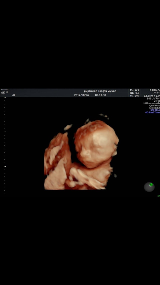Click the RAB6-D probe label
This screenshot has width=160, height=285.
point(154,90)
